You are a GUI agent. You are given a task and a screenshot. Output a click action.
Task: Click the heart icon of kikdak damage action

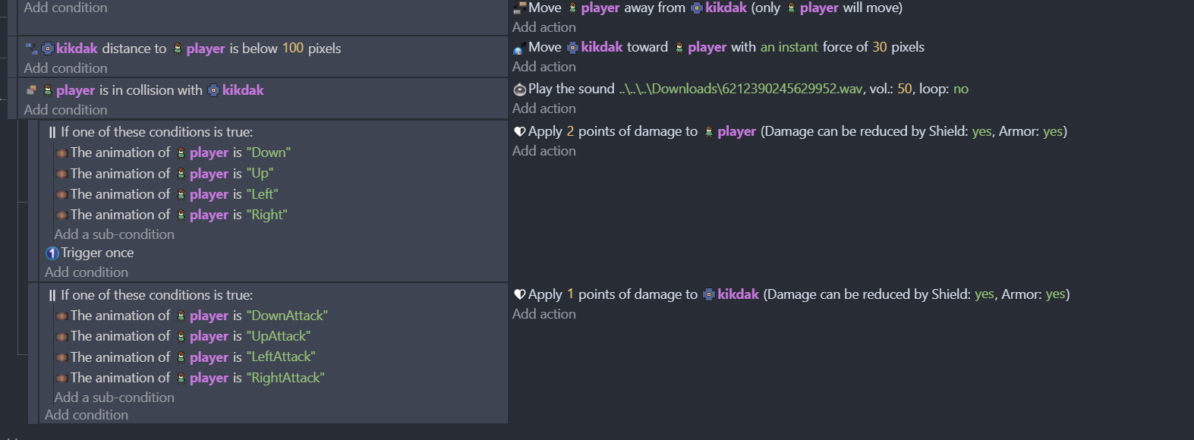coord(520,294)
